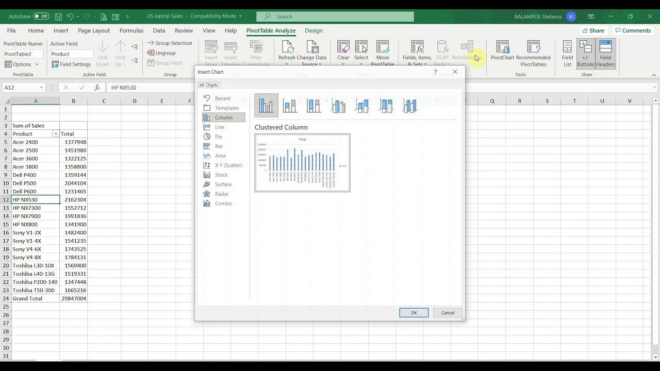Open the Page Layout ribbon tab
This screenshot has width=660, height=371.
[x=94, y=30]
